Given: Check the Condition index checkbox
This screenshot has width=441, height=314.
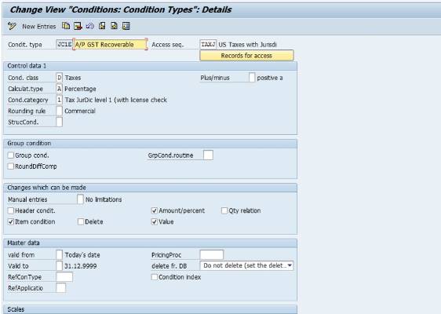Looking at the screenshot, I should pos(154,277).
